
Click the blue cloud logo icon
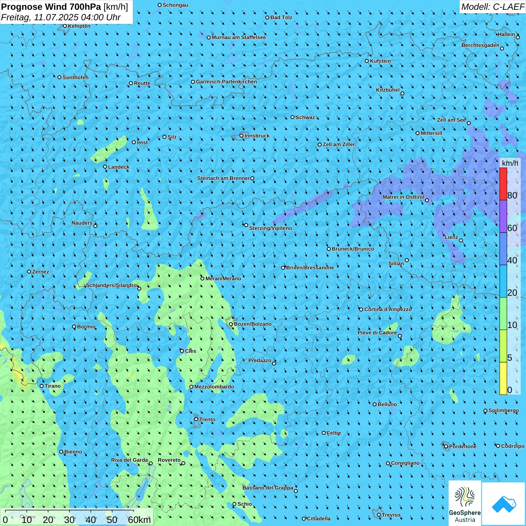[504, 504]
